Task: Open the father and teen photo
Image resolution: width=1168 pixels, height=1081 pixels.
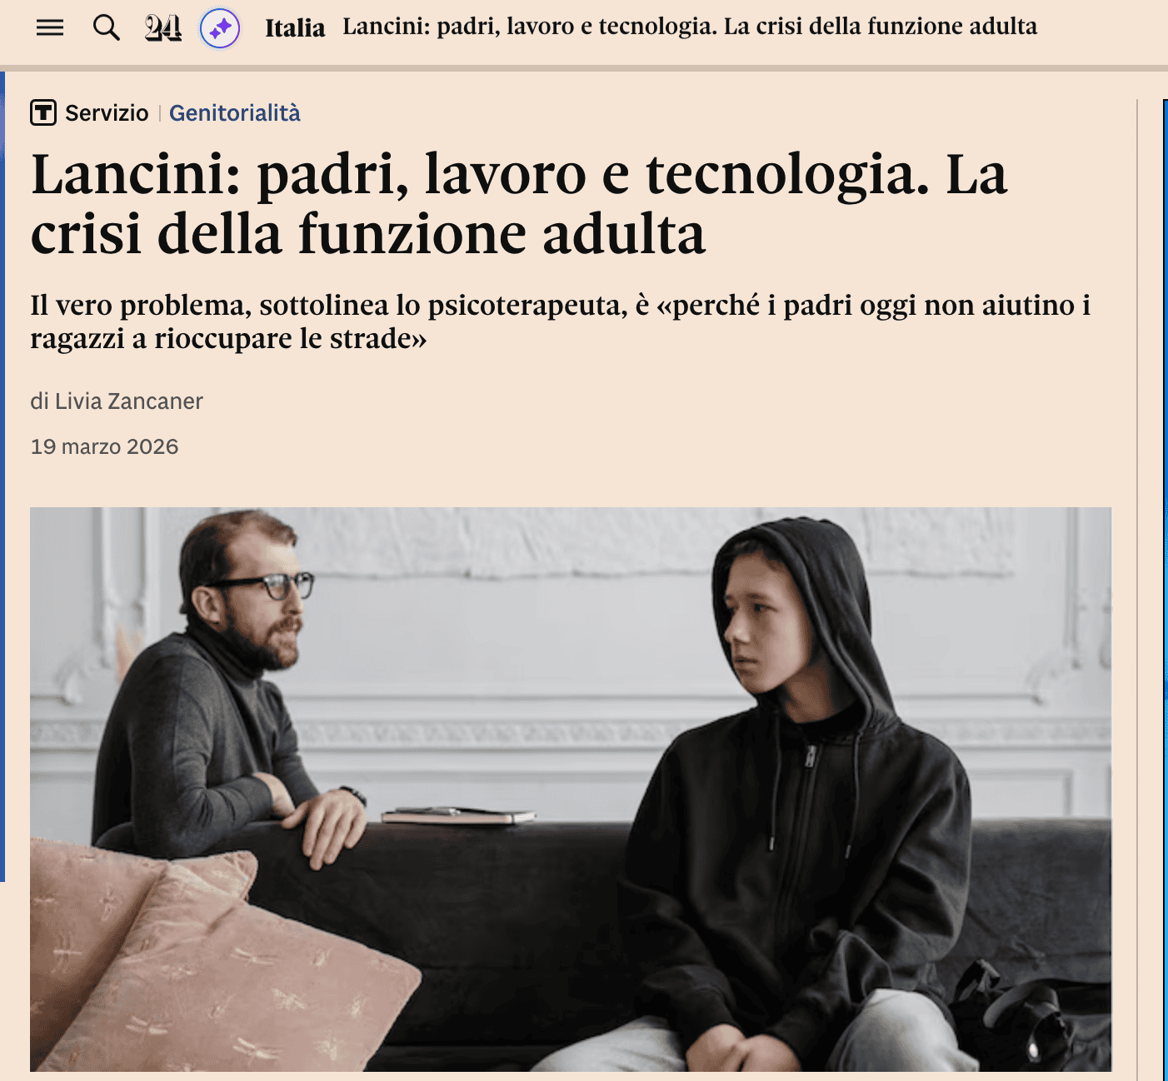Action: pos(571,789)
